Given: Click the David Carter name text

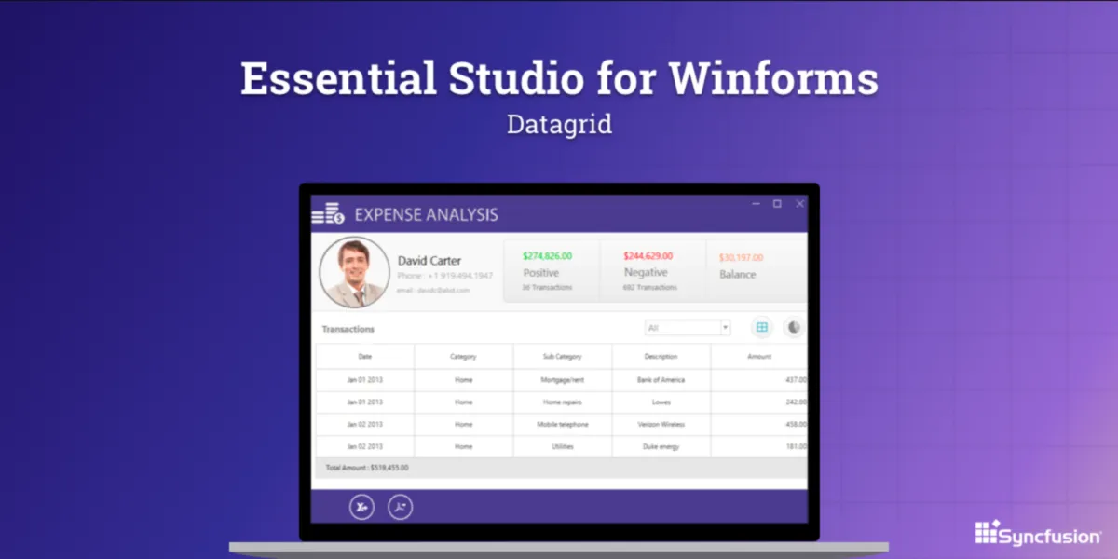Looking at the screenshot, I should (x=429, y=261).
